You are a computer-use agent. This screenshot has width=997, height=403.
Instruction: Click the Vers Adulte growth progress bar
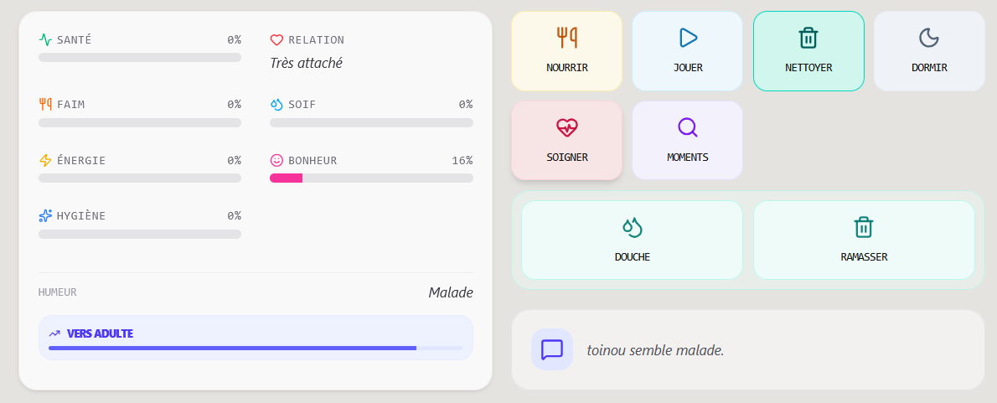point(256,348)
